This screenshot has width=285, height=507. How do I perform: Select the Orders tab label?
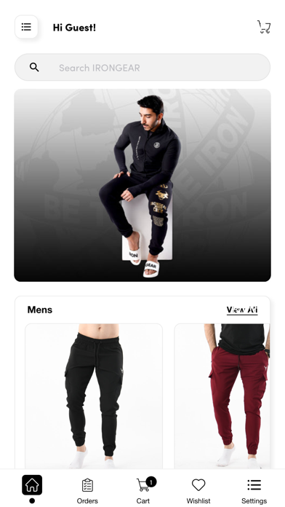pyautogui.click(x=87, y=501)
